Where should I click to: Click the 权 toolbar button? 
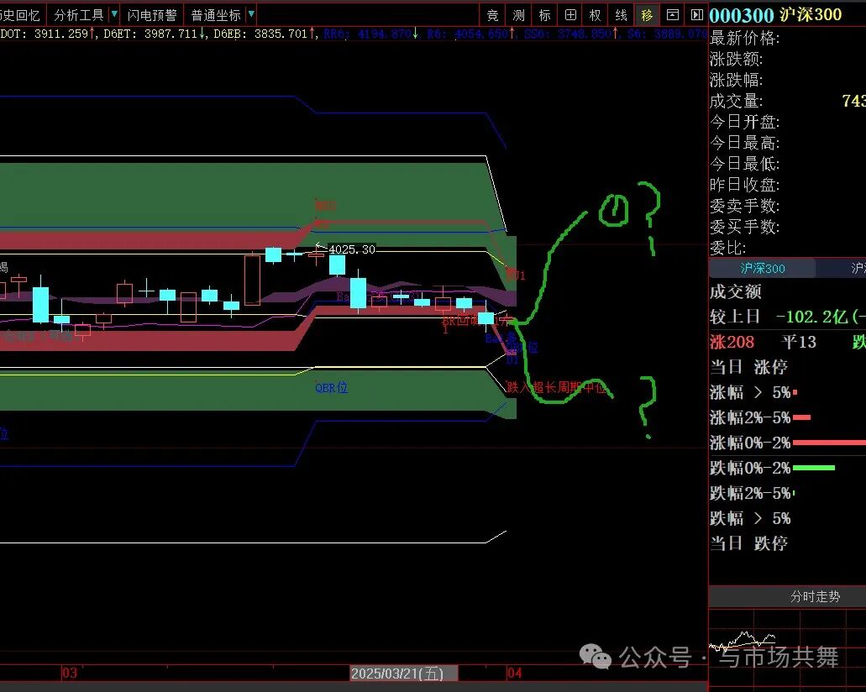595,15
